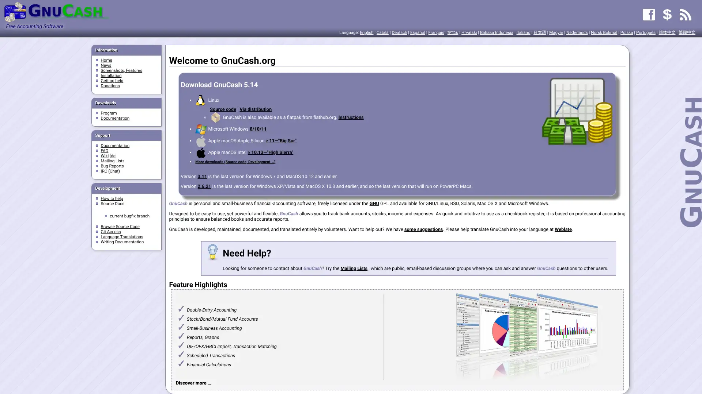The height and width of the screenshot is (394, 702).
Task: Open FAQ support link
Action: click(x=104, y=151)
